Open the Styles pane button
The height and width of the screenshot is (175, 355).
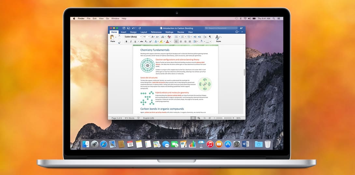[x=218, y=38]
